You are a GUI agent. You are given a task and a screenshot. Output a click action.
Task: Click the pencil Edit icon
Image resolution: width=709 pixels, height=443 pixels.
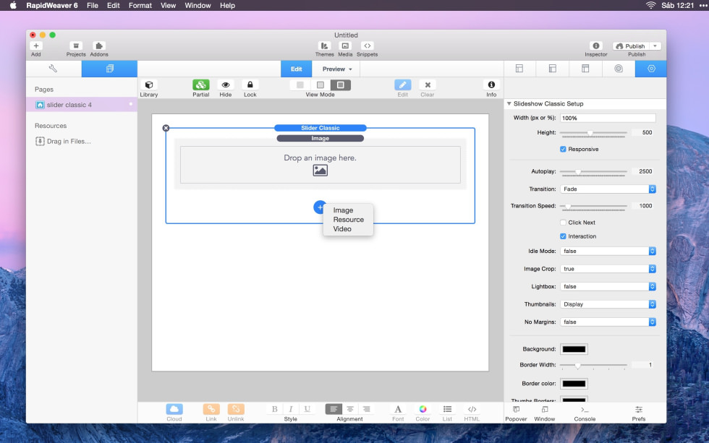click(402, 85)
